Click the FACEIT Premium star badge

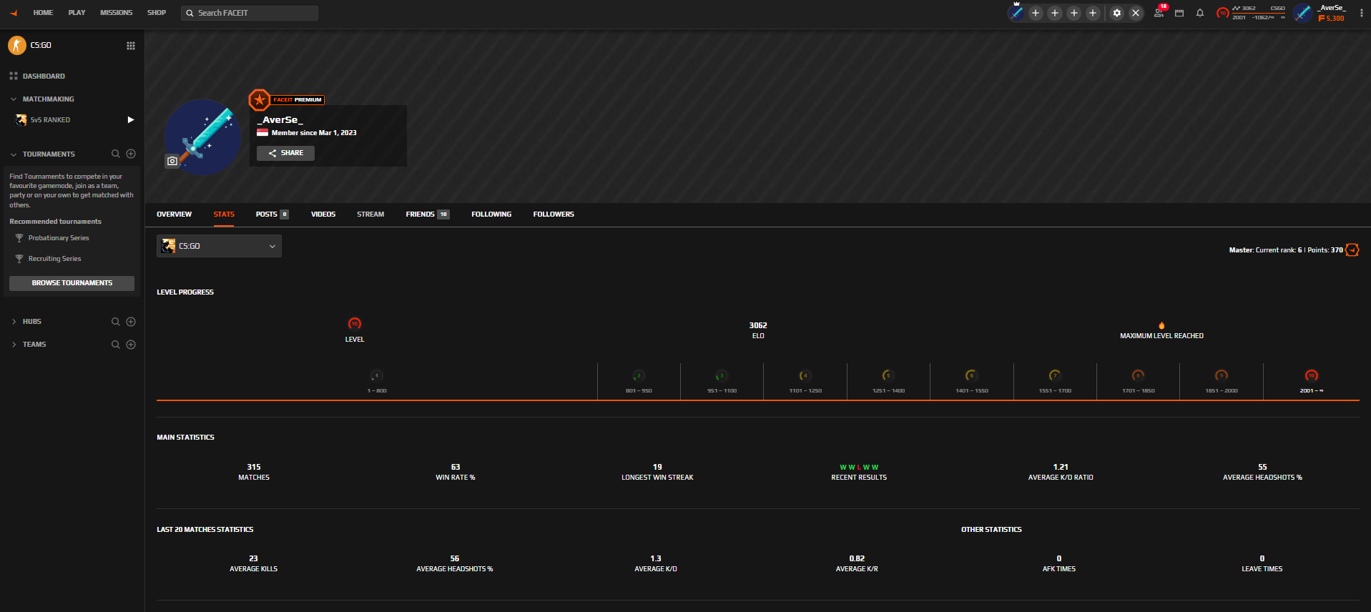point(259,100)
